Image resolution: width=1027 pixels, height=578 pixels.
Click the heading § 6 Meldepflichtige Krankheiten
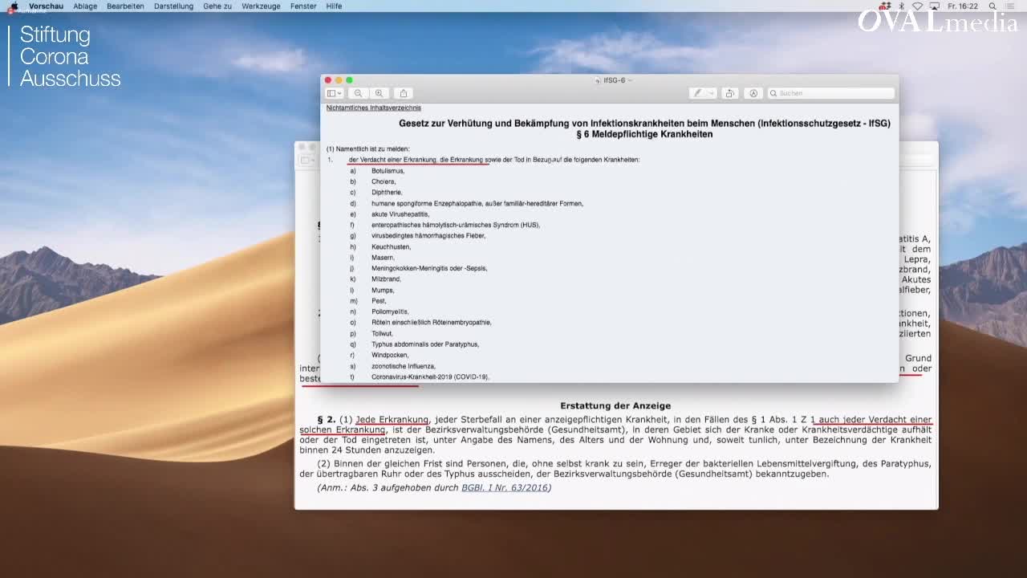pyautogui.click(x=644, y=134)
